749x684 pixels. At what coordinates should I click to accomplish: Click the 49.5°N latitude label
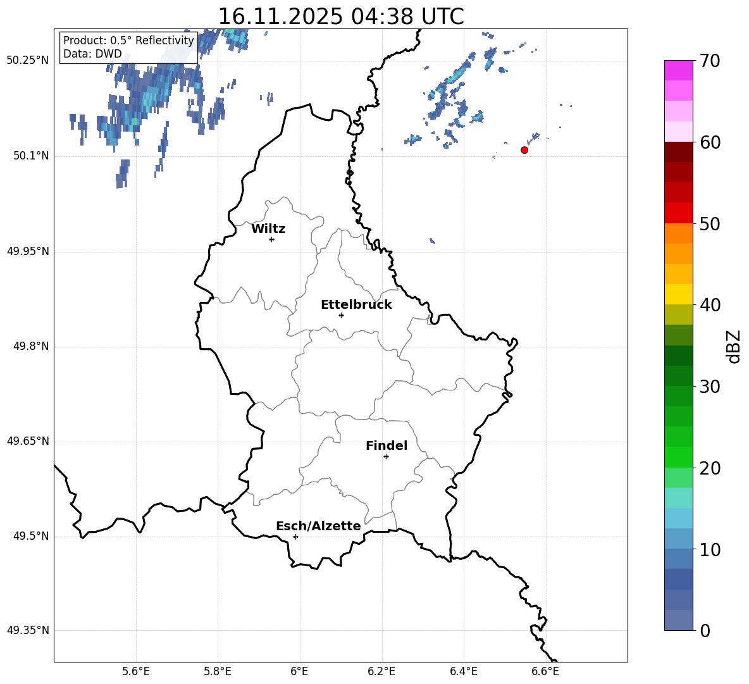pos(31,536)
